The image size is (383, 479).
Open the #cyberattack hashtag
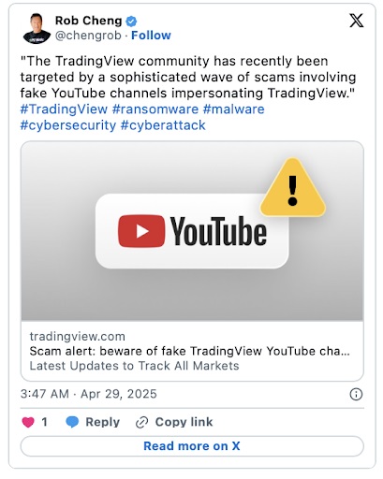point(163,125)
